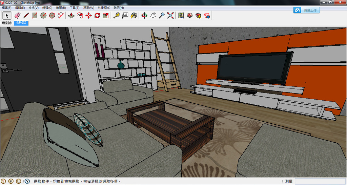
Task: Activate the Push/Pull tool
Action: pyautogui.click(x=71, y=16)
